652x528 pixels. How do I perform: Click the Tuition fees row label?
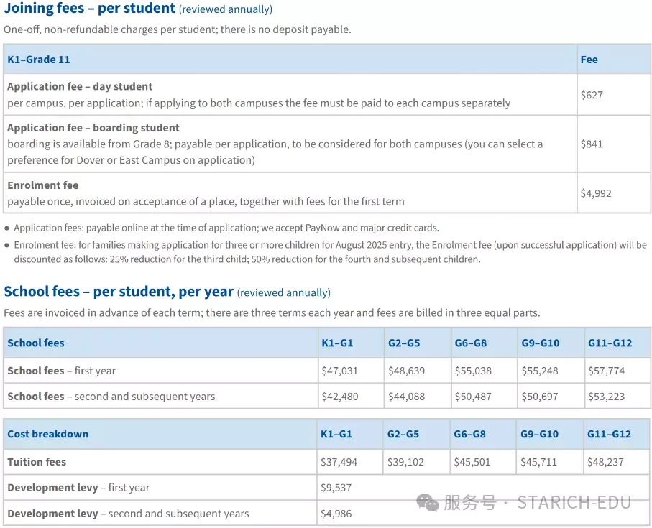(37, 461)
